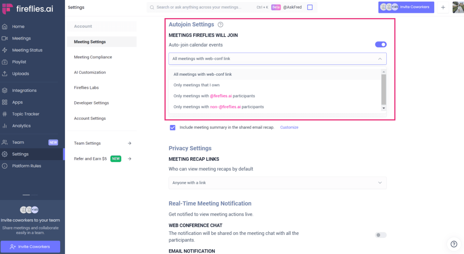This screenshot has height=254, width=464.
Task: Open the meeting recap visibility dropdown
Action: (277, 183)
